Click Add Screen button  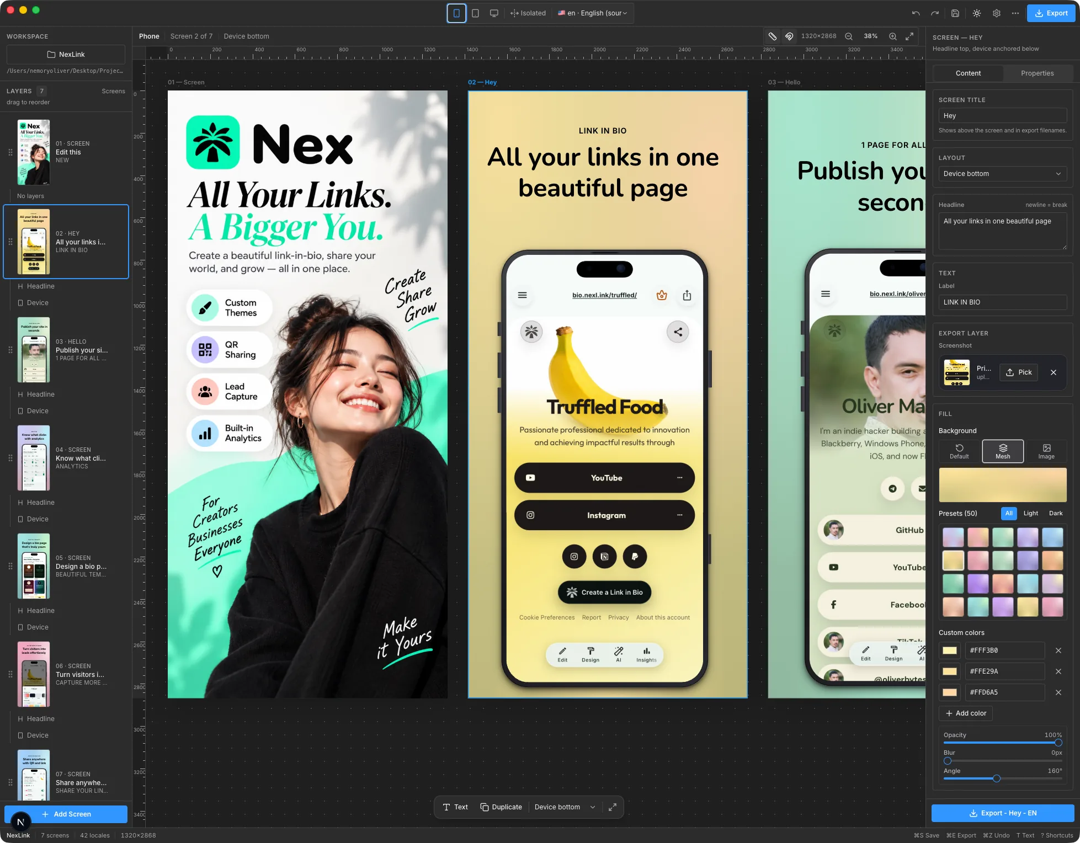click(66, 814)
